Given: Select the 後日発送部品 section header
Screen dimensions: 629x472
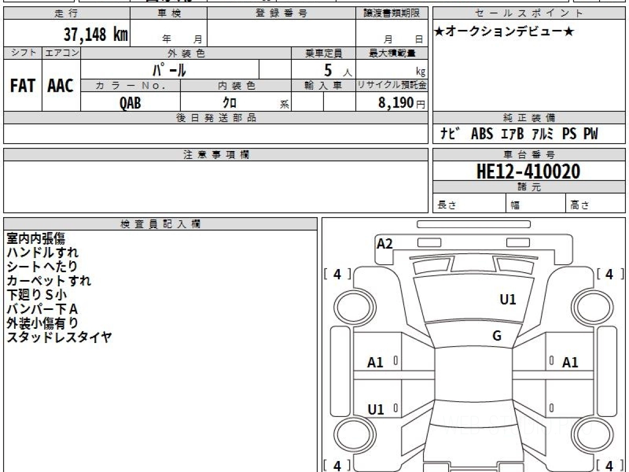Looking at the screenshot, I should 215,118.
